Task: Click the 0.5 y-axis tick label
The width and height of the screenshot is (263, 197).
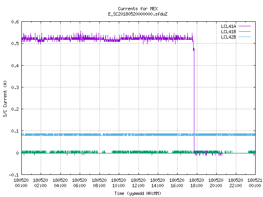Action: click(x=15, y=44)
